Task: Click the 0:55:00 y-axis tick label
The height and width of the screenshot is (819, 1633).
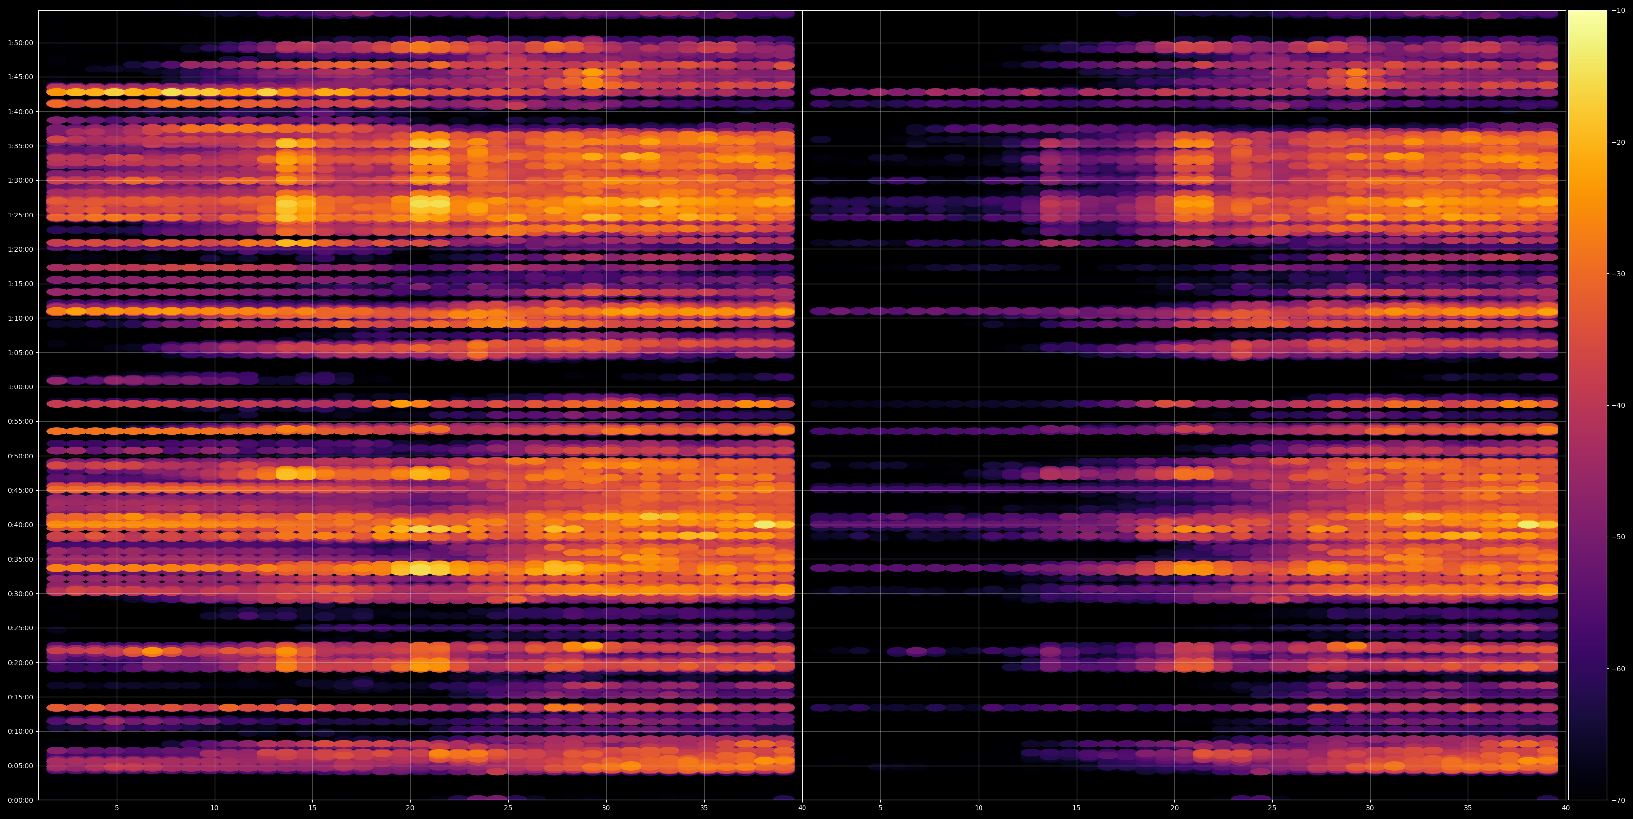Action: (x=20, y=421)
